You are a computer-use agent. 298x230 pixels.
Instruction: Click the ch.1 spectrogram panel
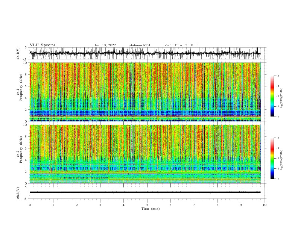[x=145, y=92]
